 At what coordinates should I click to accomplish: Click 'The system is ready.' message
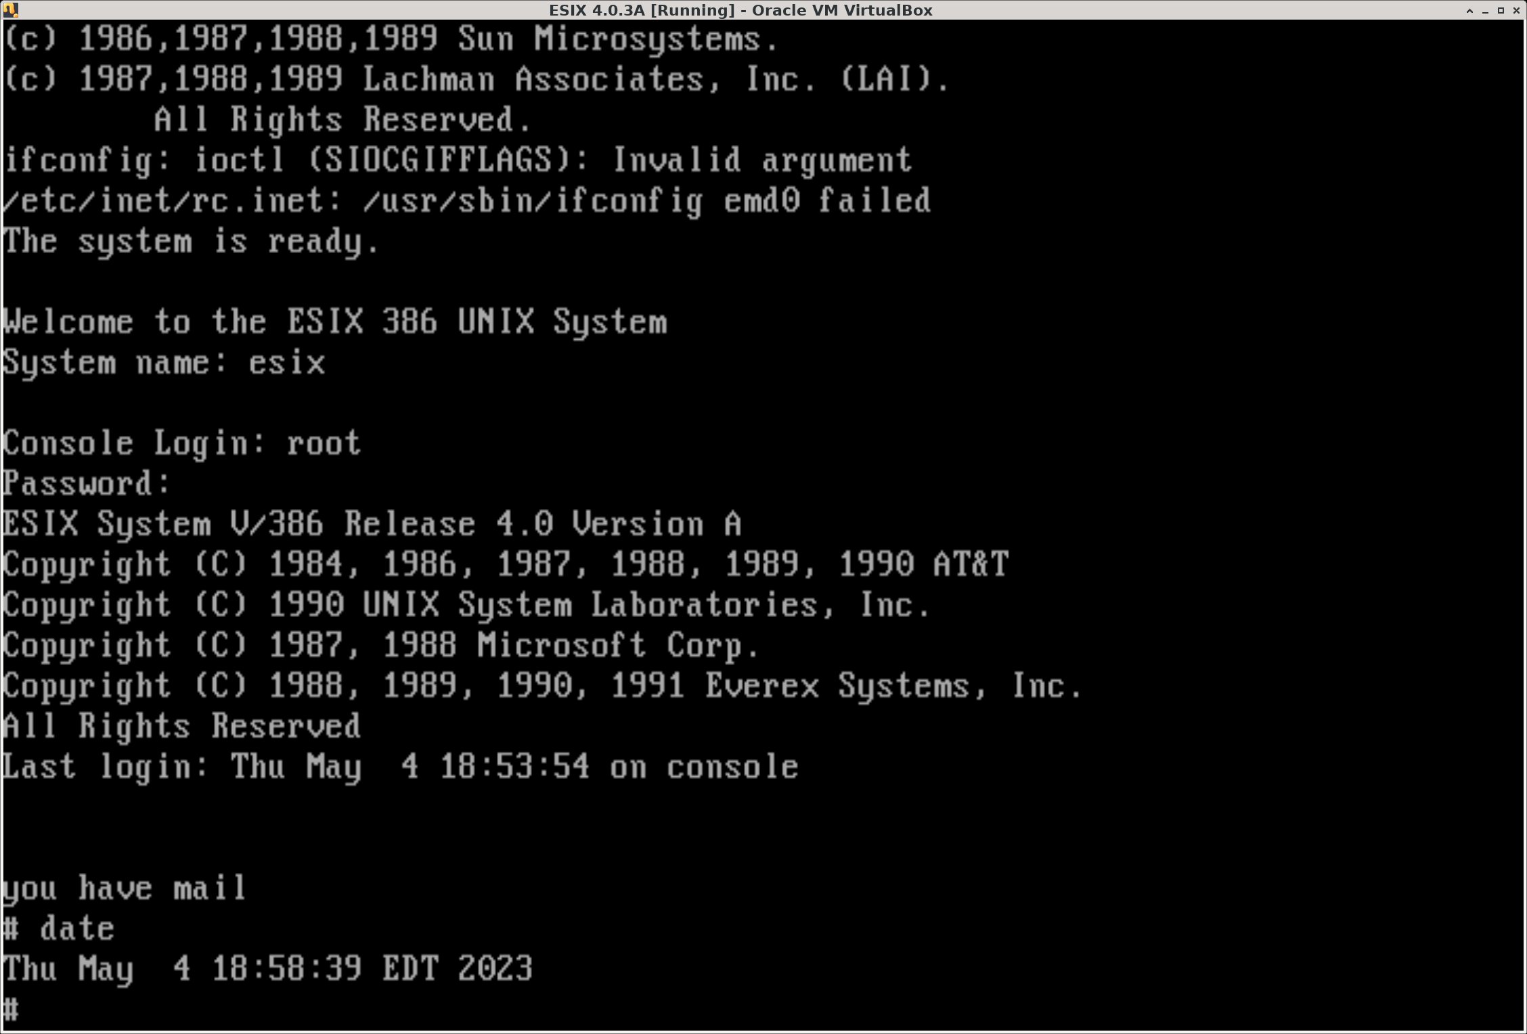192,242
